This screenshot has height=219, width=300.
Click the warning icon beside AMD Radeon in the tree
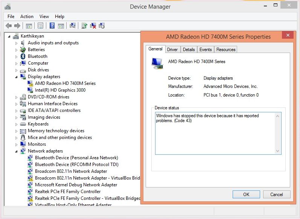pos(30,84)
